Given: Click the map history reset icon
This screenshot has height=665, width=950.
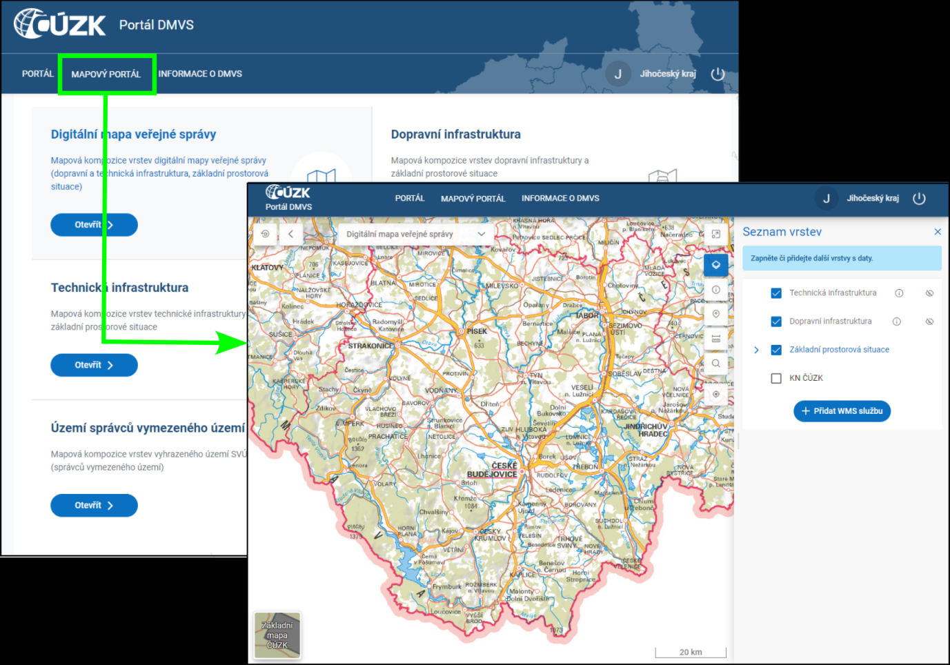Looking at the screenshot, I should (x=265, y=235).
